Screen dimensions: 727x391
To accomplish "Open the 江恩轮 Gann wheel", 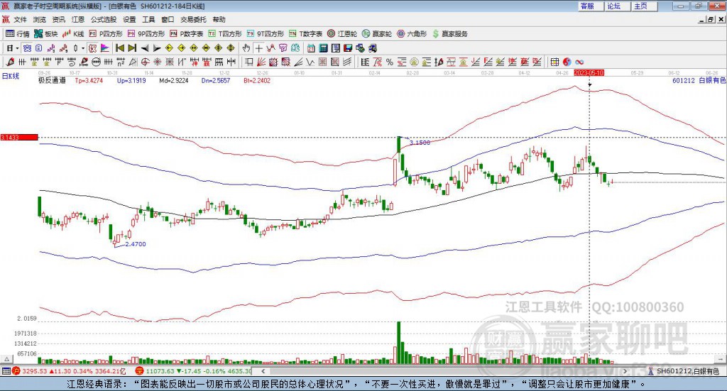I will pyautogui.click(x=342, y=34).
